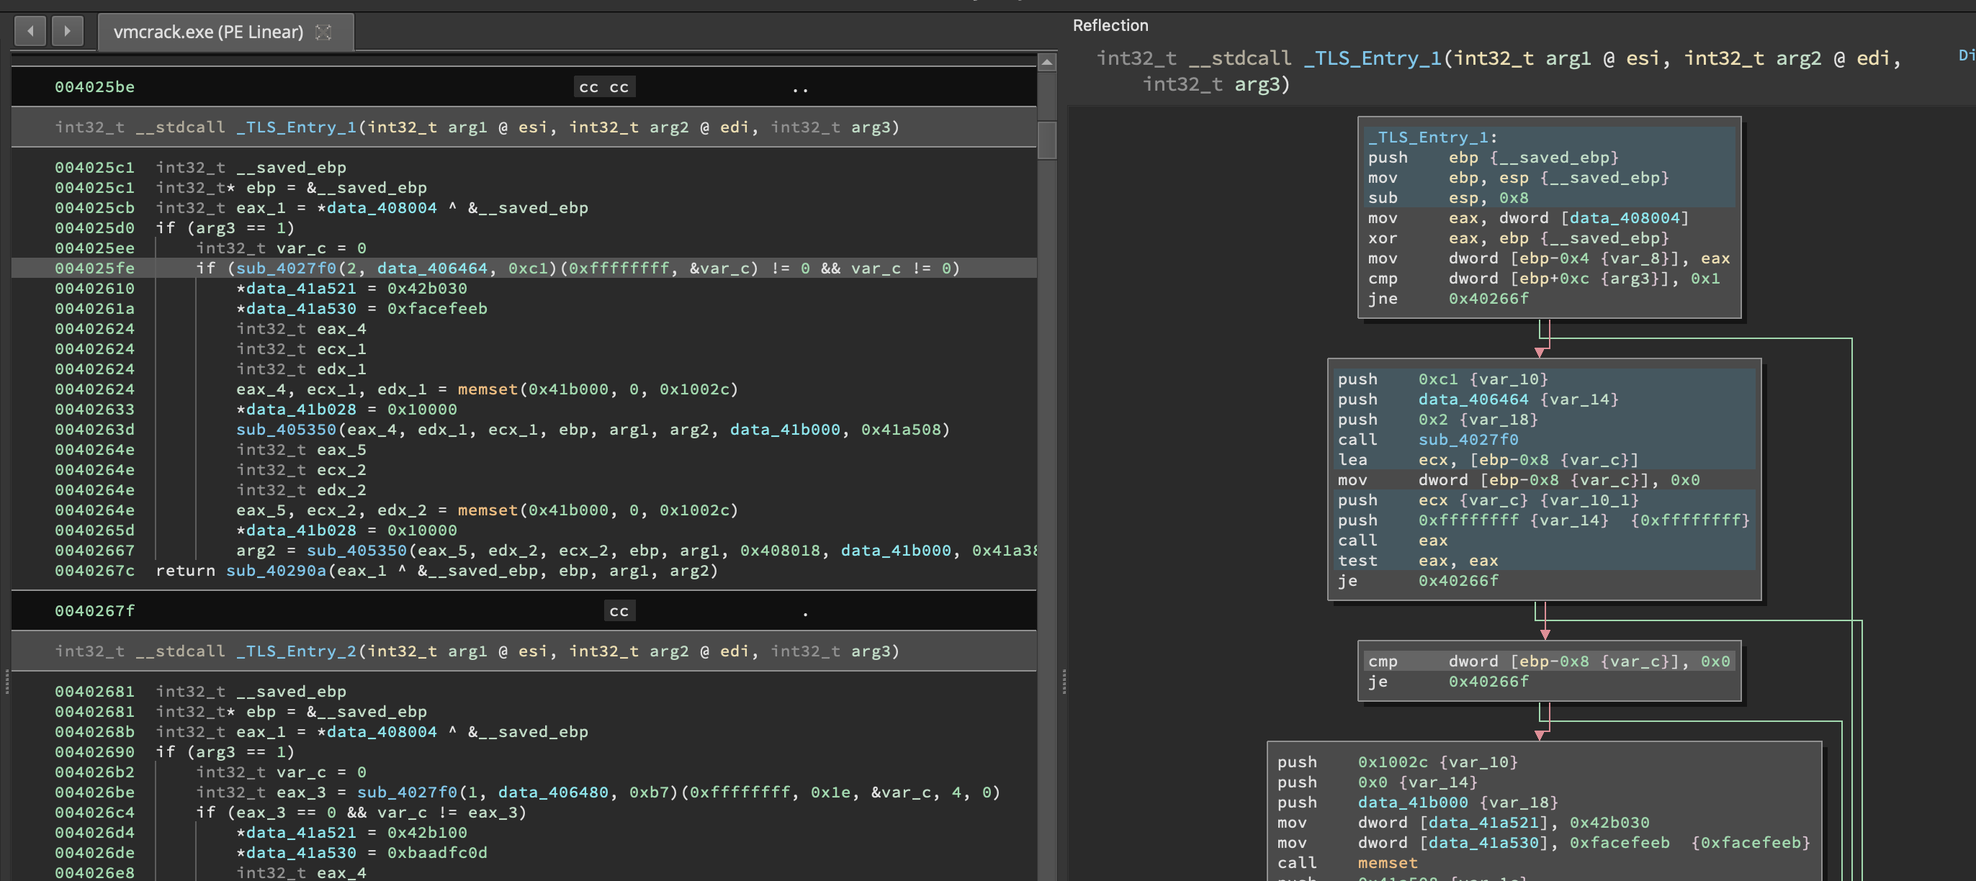1976x881 pixels.
Task: Click data_406480 on line 004026be
Action: (x=553, y=792)
